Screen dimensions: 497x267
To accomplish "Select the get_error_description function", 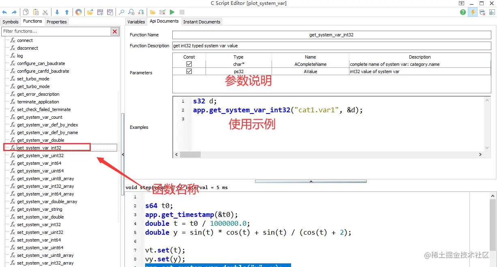I will coord(38,94).
